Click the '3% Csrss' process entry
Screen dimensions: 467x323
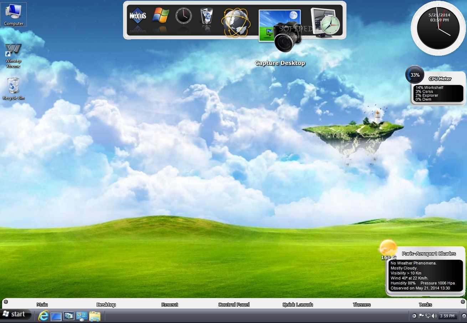click(424, 91)
